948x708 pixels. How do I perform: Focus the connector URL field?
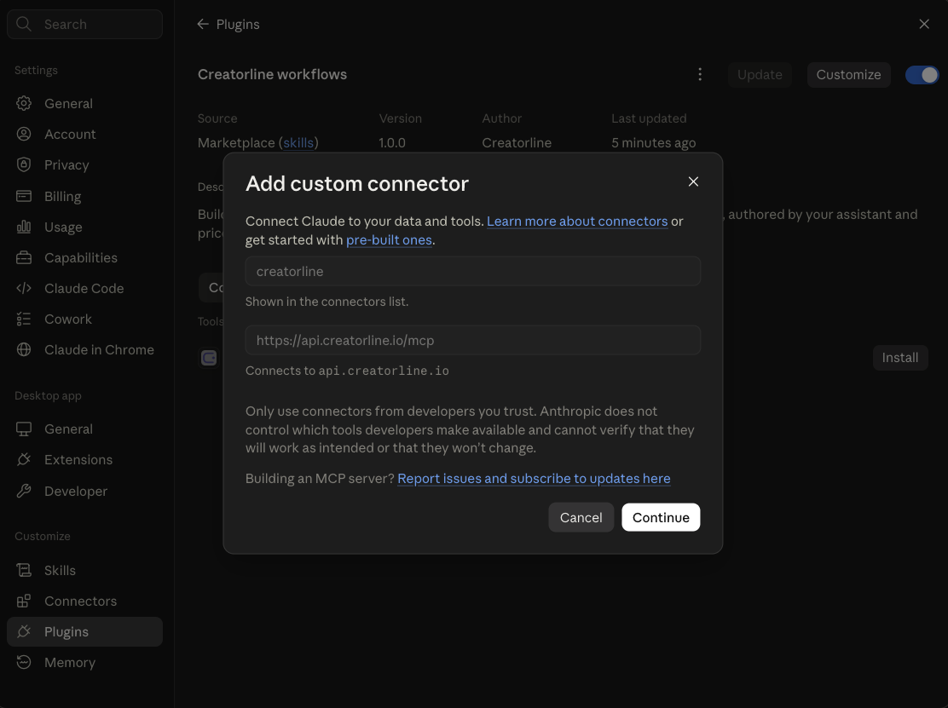tap(473, 340)
